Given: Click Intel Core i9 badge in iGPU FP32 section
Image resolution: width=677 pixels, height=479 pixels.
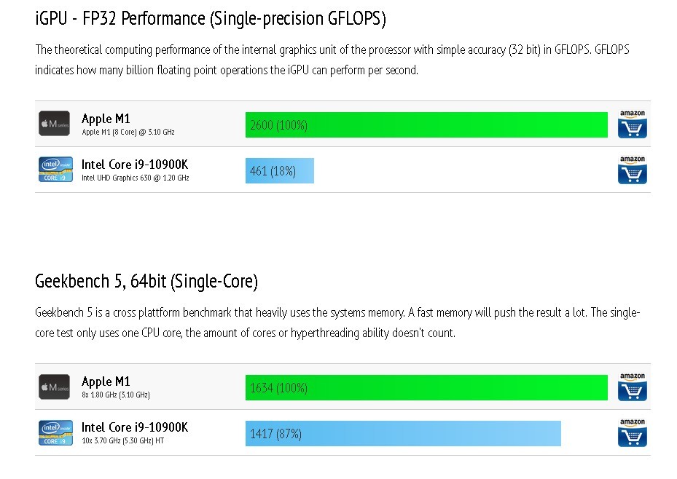Looking at the screenshot, I should [55, 170].
